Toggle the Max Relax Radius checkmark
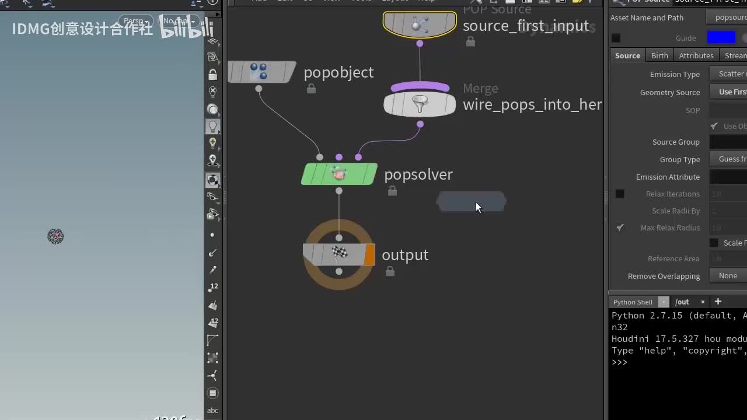Image resolution: width=747 pixels, height=420 pixels. coord(620,228)
